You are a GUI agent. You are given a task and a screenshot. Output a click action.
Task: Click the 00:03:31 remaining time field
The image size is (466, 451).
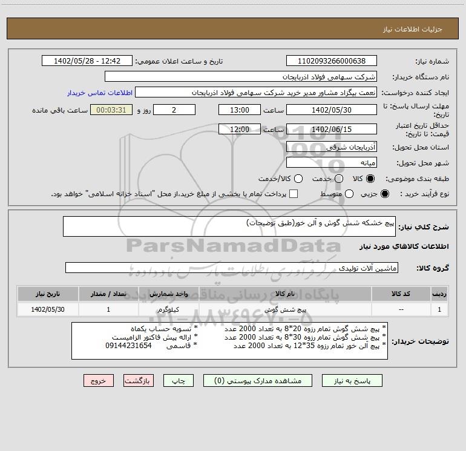tap(111, 110)
